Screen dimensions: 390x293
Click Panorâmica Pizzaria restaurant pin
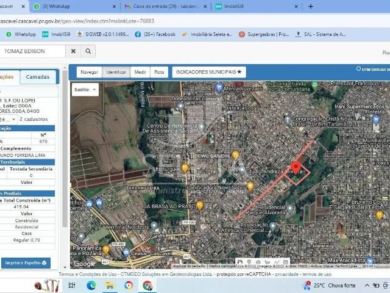click(106, 250)
